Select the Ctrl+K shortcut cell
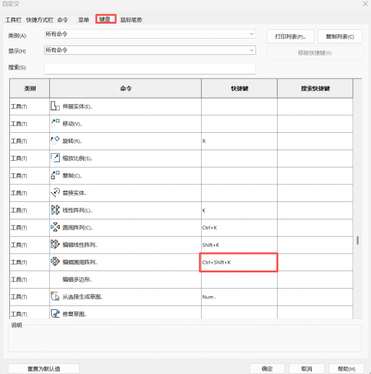371x374 pixels. pyautogui.click(x=239, y=228)
